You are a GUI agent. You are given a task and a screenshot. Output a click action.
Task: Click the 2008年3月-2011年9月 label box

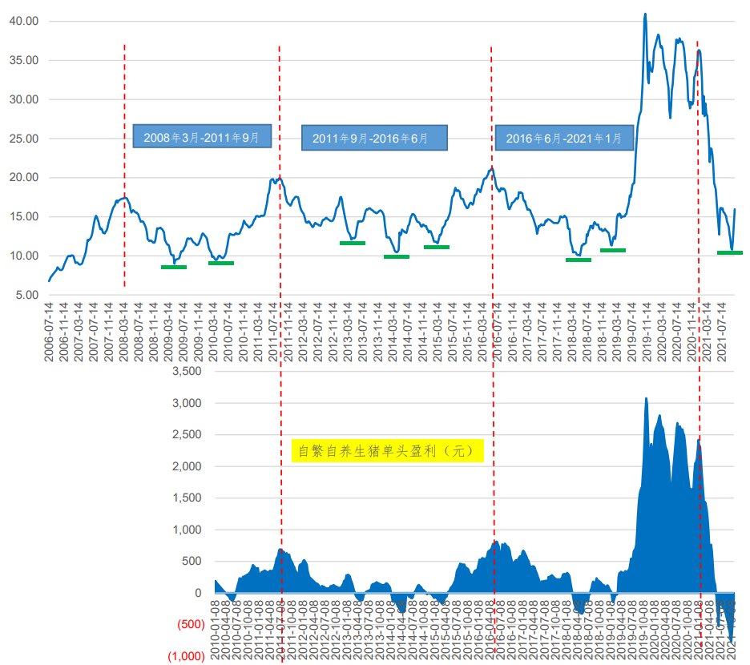coord(202,136)
